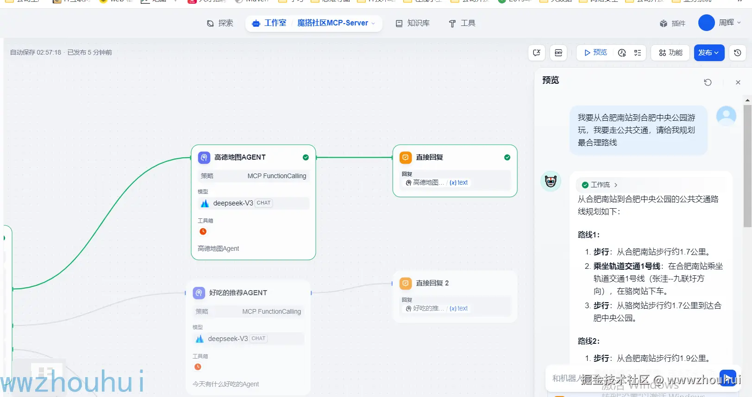Click the 路线2 heading in the reply
The height and width of the screenshot is (397, 752).
[x=589, y=341]
